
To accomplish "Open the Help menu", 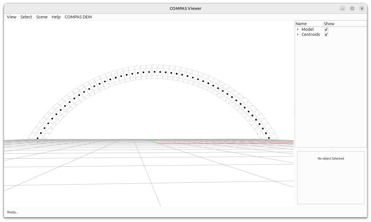I will click(56, 17).
